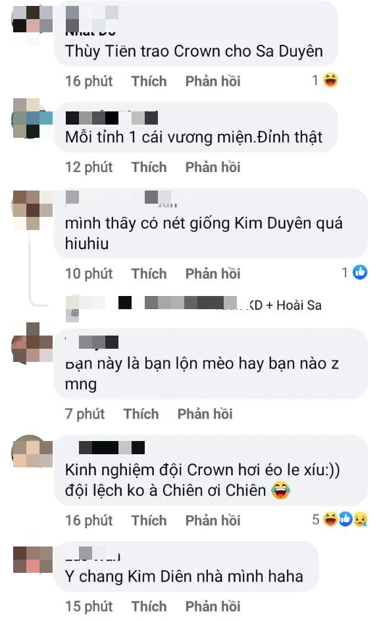This screenshot has height=621, width=379.
Task: Click haha reaction on Thùy Tiên comment
Action: (330, 80)
